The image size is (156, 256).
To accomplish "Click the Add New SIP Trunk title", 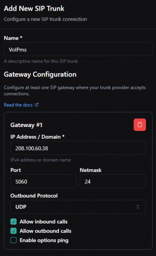I will coord(34,9).
